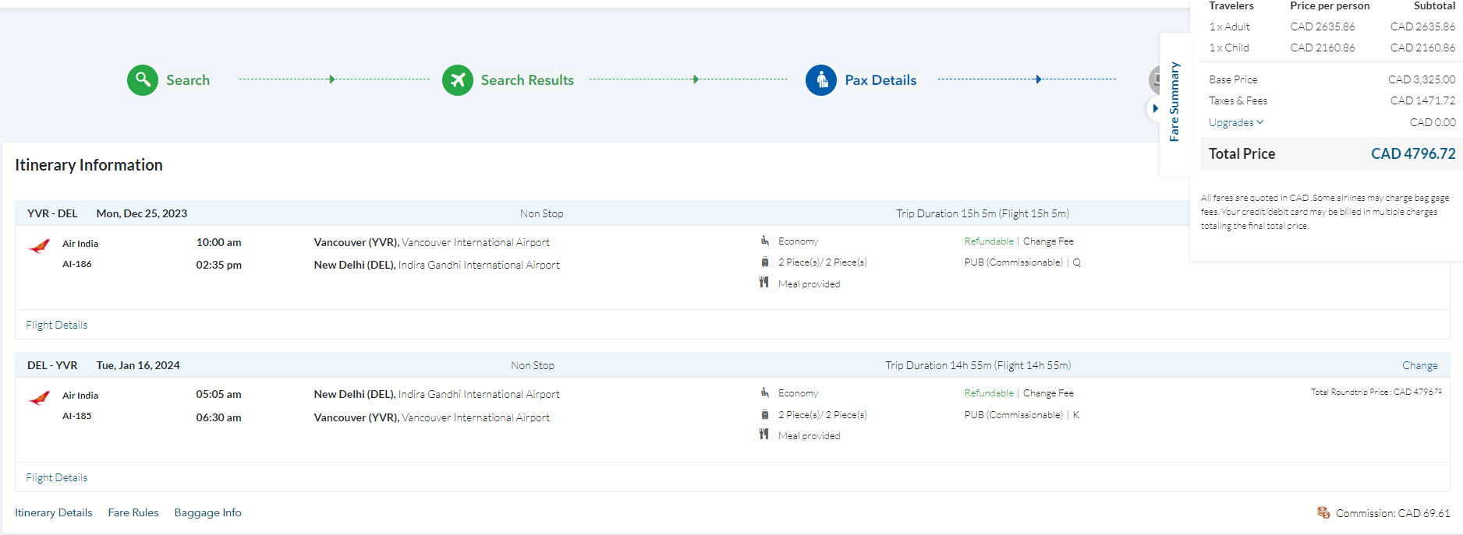Open the Fare Rules tab
1463x535 pixels.
(133, 512)
